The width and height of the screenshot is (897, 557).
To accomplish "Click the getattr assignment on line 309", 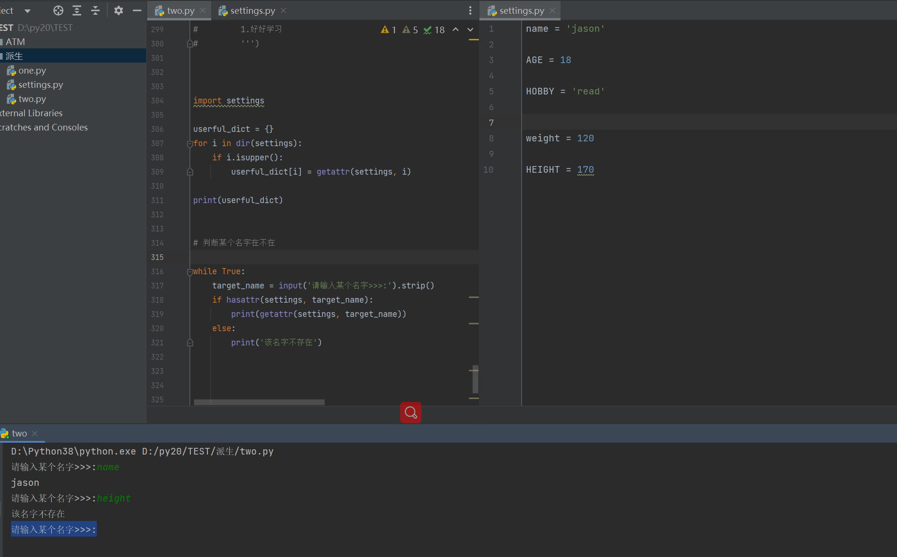I will tap(321, 172).
